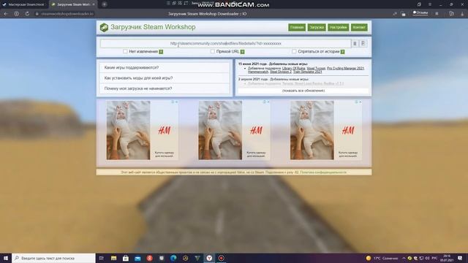Open the Steel Division 2 link
Screen dimensions: 468x263
[x=281, y=72]
